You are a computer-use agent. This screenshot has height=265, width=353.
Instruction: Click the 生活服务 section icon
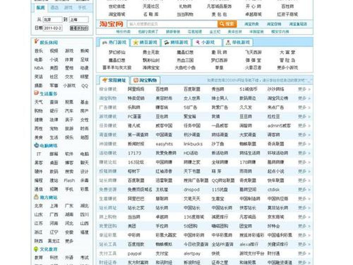click(x=37, y=93)
